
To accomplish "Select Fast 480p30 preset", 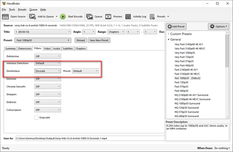I will [181, 91].
